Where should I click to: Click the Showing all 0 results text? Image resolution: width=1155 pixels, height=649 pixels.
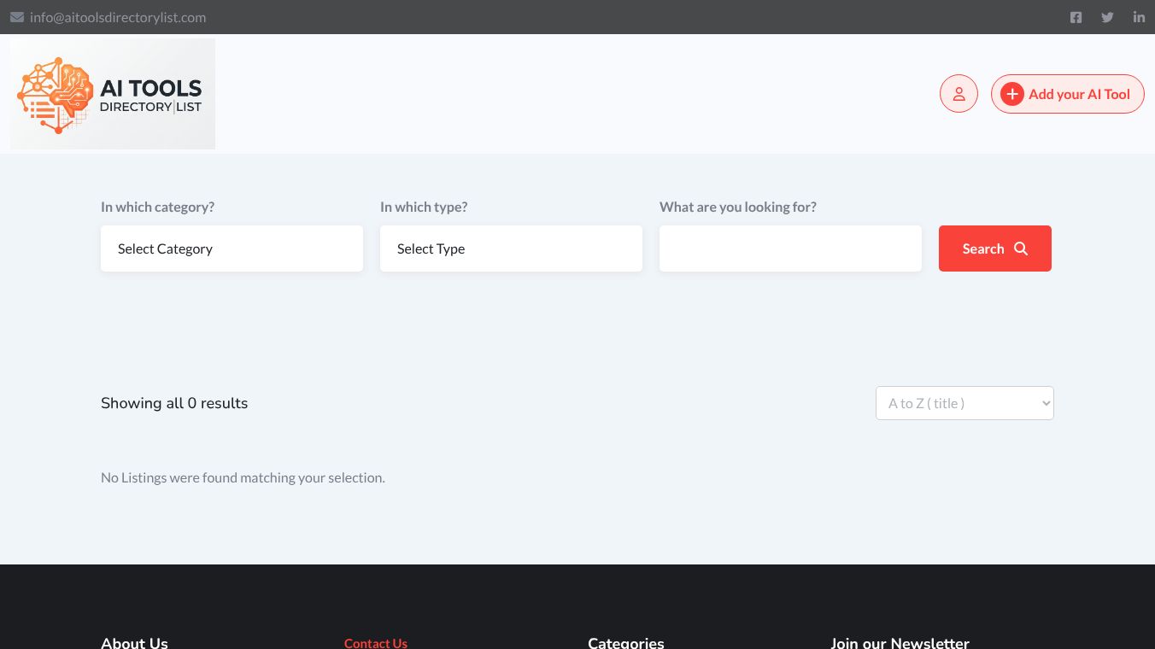coord(174,403)
